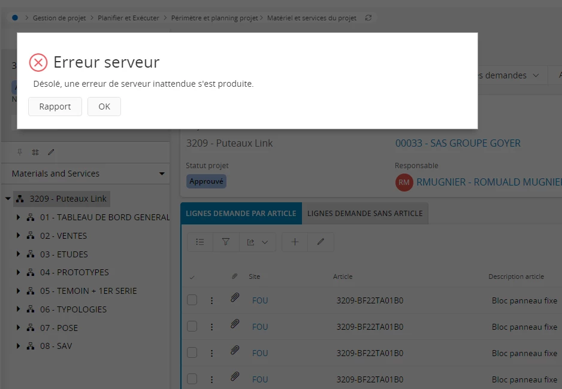Open RMUGNIER - ROMUALD MUGNIER responsible link
The height and width of the screenshot is (389, 562).
pos(489,182)
